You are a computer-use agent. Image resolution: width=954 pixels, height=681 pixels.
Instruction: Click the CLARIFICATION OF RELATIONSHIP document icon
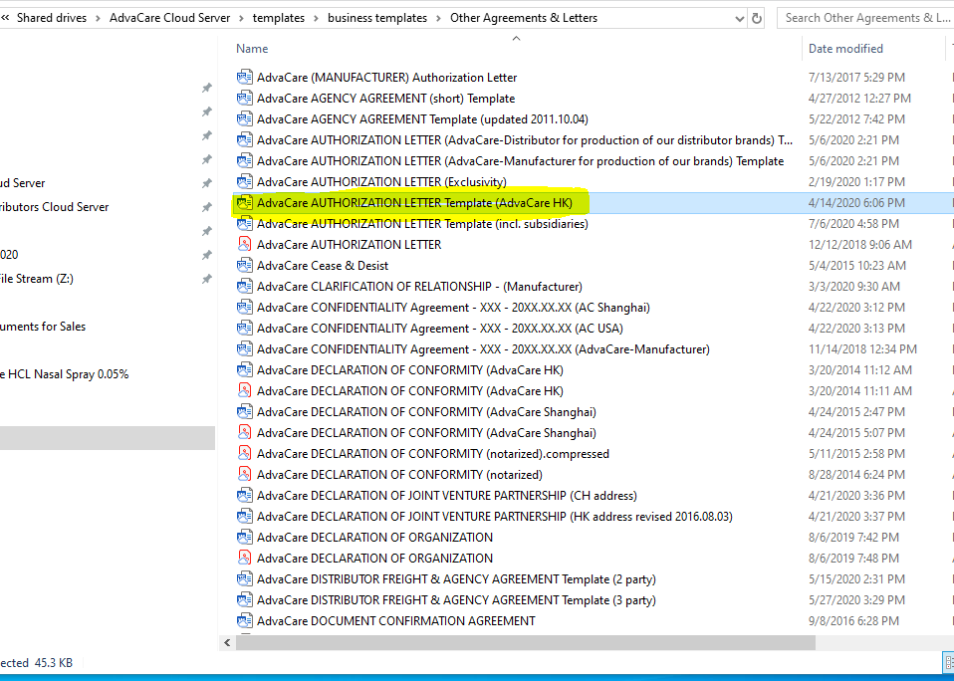244,287
